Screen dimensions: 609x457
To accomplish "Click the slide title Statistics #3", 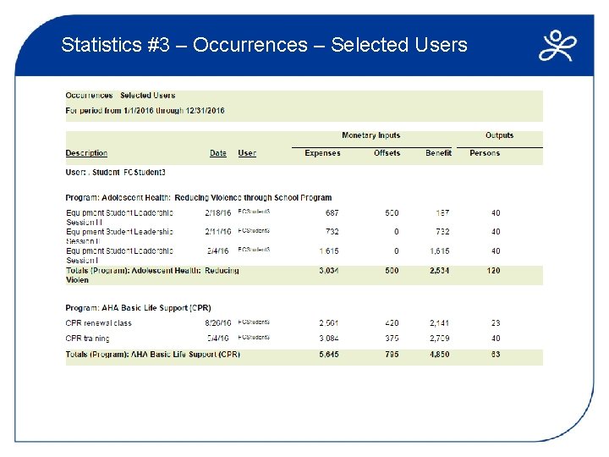I will coord(264,44).
